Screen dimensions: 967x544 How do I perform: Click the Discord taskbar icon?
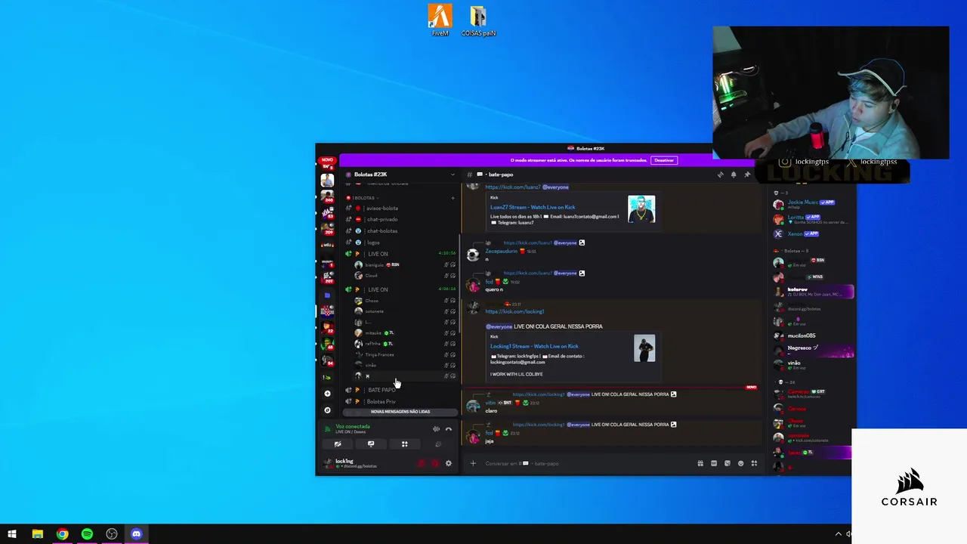point(136,534)
